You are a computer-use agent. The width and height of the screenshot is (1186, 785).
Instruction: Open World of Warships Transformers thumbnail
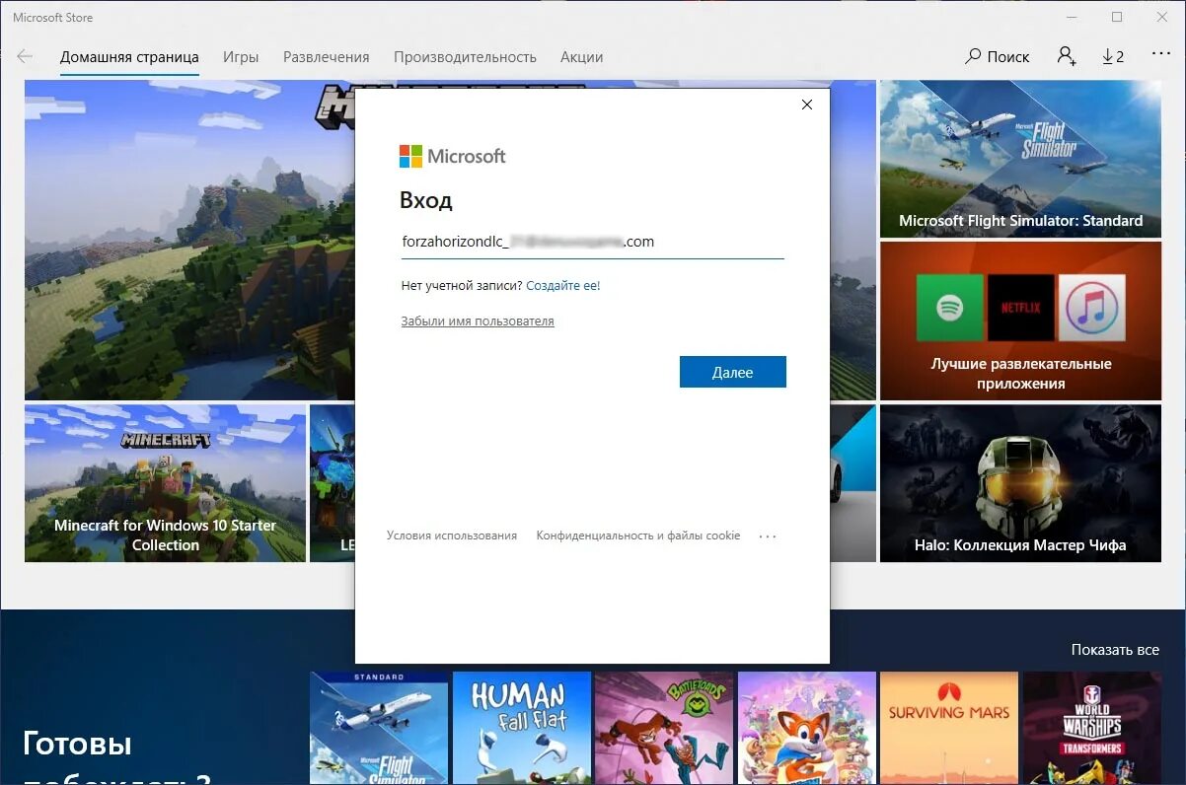(x=1092, y=728)
